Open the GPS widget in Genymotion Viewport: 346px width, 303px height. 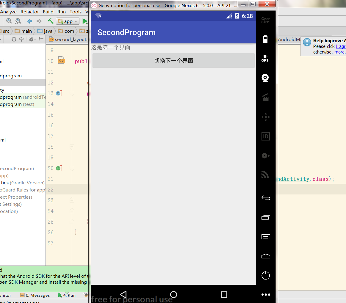[x=265, y=58]
